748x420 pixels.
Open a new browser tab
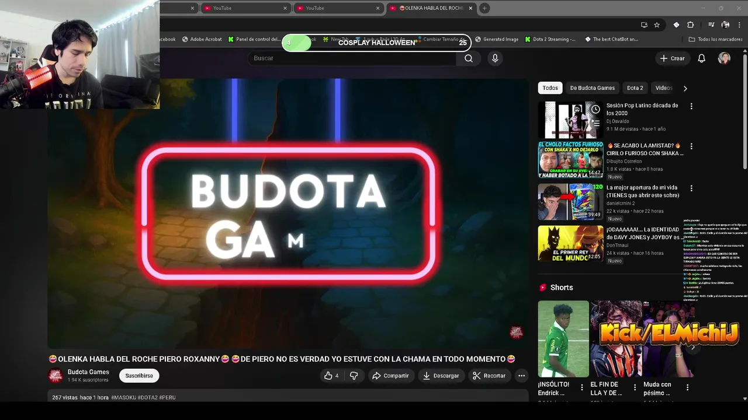point(484,8)
